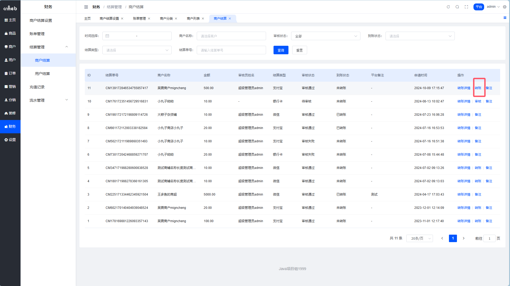Viewport: 510px width, 286px height.
Task: Open the tab grid icon at right
Action: click(x=505, y=18)
